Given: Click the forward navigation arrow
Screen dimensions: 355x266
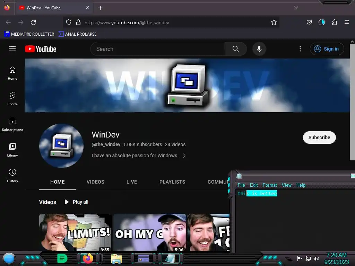Looking at the screenshot, I should (21, 23).
